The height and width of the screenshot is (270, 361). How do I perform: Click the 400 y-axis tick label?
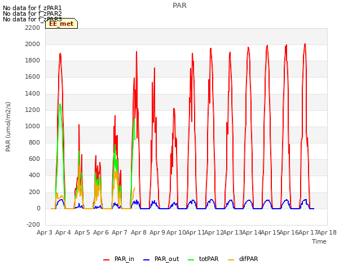34,175
